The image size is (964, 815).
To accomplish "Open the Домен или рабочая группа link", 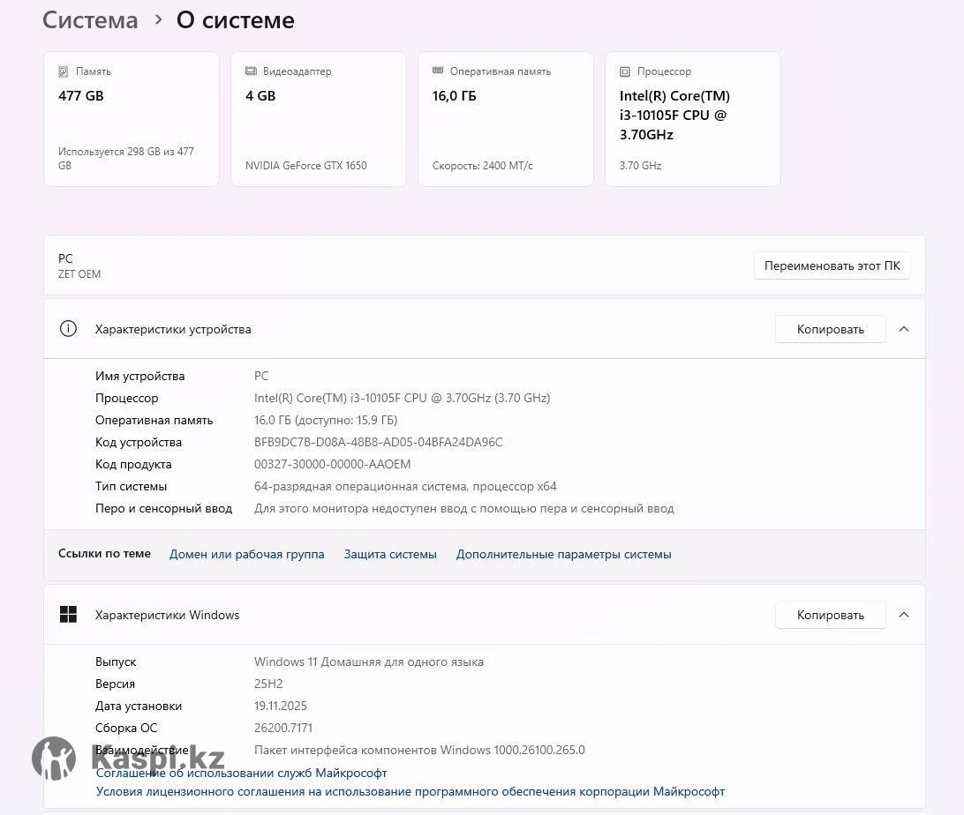I will click(x=246, y=554).
